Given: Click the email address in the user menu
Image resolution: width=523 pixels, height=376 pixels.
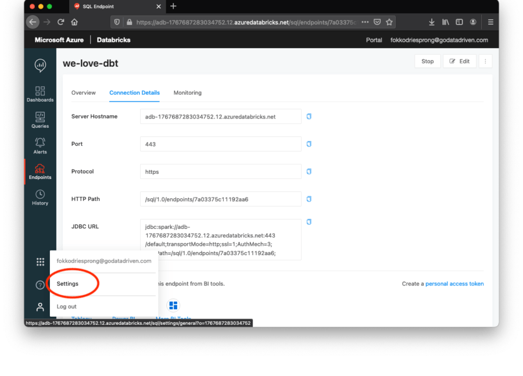Looking at the screenshot, I should (x=104, y=261).
